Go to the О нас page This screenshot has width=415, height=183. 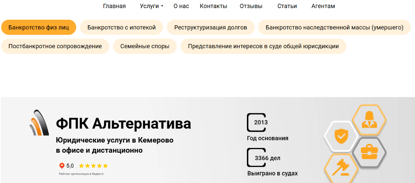click(x=181, y=6)
